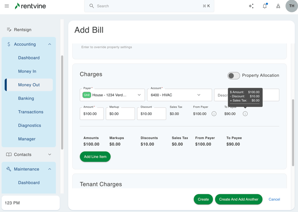The height and width of the screenshot is (212, 298).
Task: Open the notifications bell
Action: pos(265,6)
